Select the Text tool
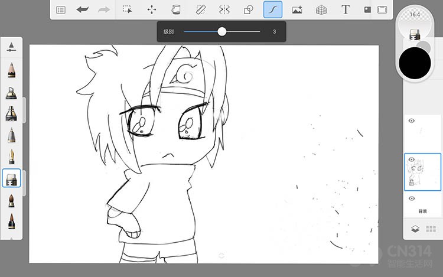Screen dimensions: 443x277 [346, 9]
